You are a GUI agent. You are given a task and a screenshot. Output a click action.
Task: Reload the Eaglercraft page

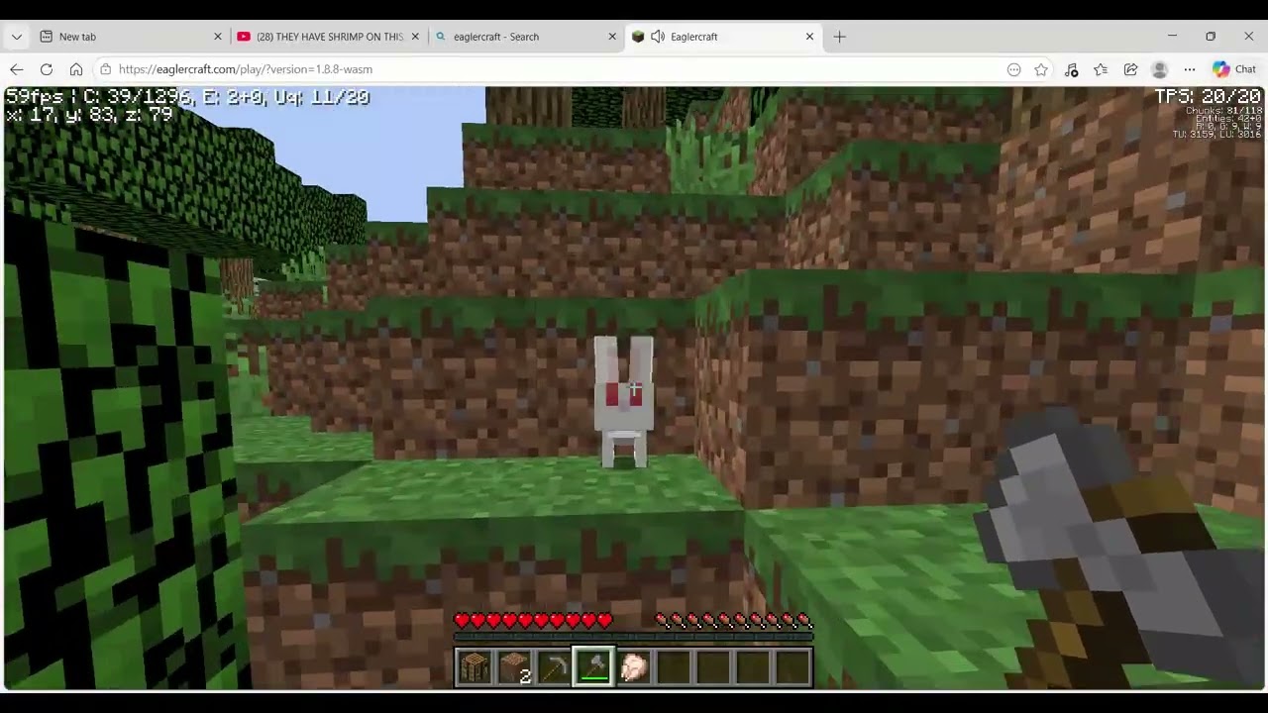47,69
